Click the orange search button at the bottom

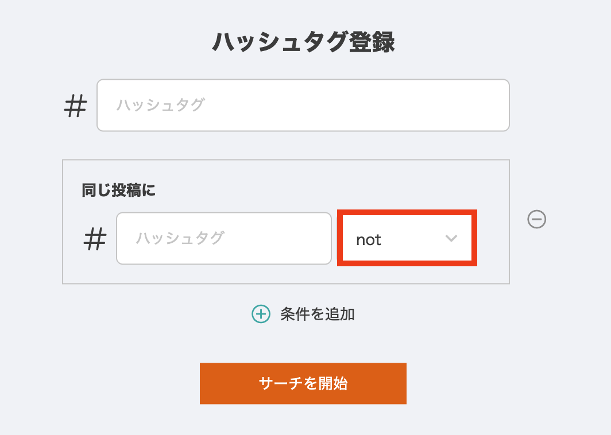[x=303, y=383]
